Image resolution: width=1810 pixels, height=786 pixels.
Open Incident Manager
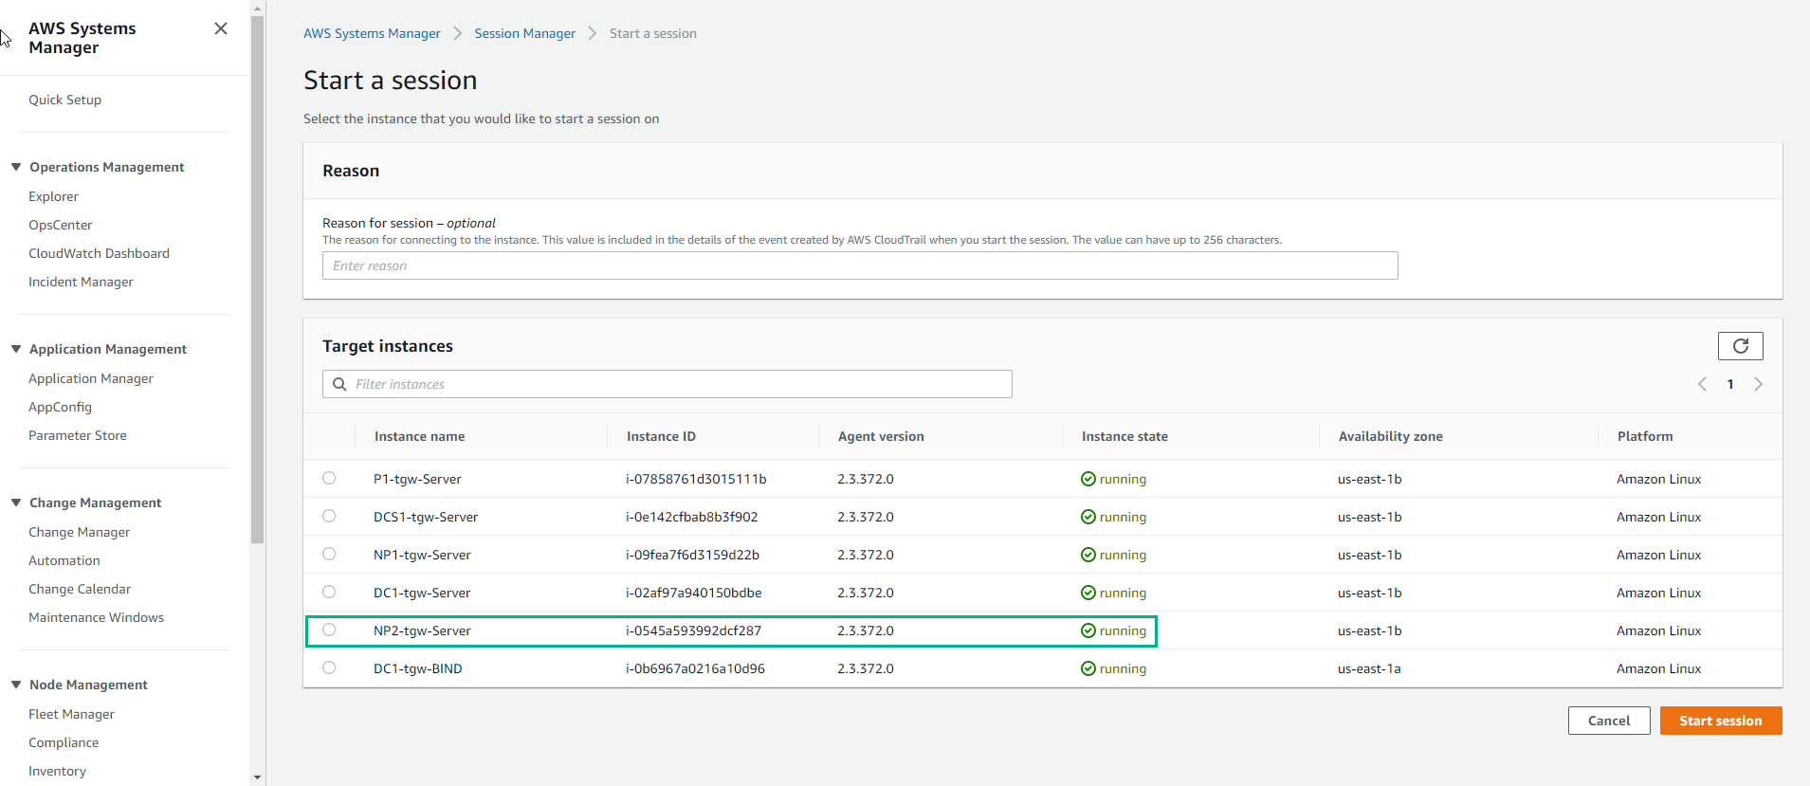[81, 282]
